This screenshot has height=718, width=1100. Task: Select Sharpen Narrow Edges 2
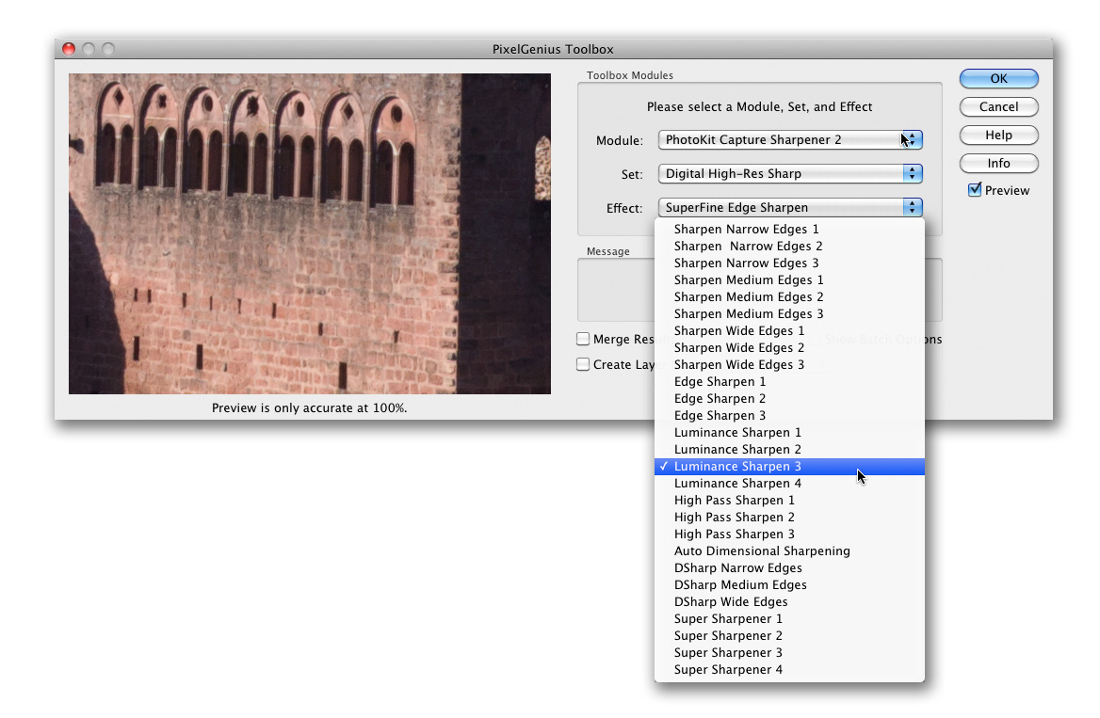[789, 247]
